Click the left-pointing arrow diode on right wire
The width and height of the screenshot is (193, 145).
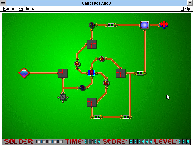[140, 73]
